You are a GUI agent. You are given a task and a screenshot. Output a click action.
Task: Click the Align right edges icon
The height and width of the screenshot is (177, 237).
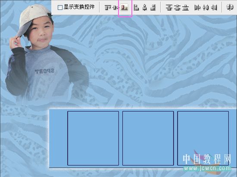[x=153, y=7]
